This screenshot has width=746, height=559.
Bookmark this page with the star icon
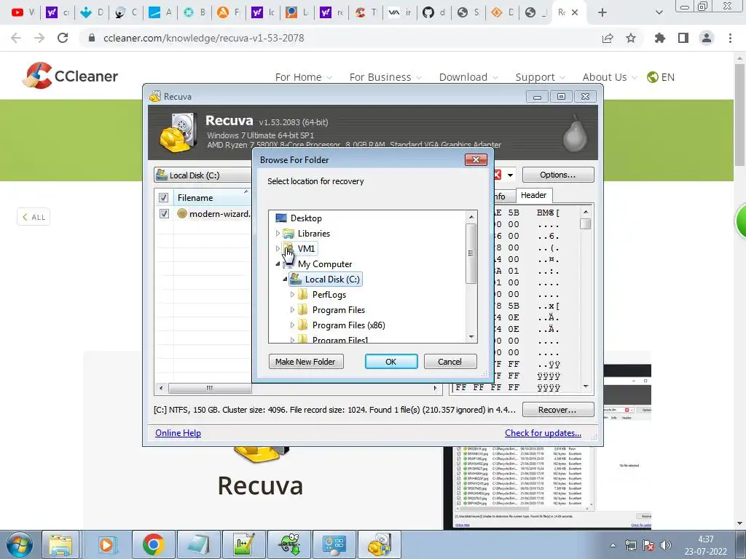coord(631,38)
